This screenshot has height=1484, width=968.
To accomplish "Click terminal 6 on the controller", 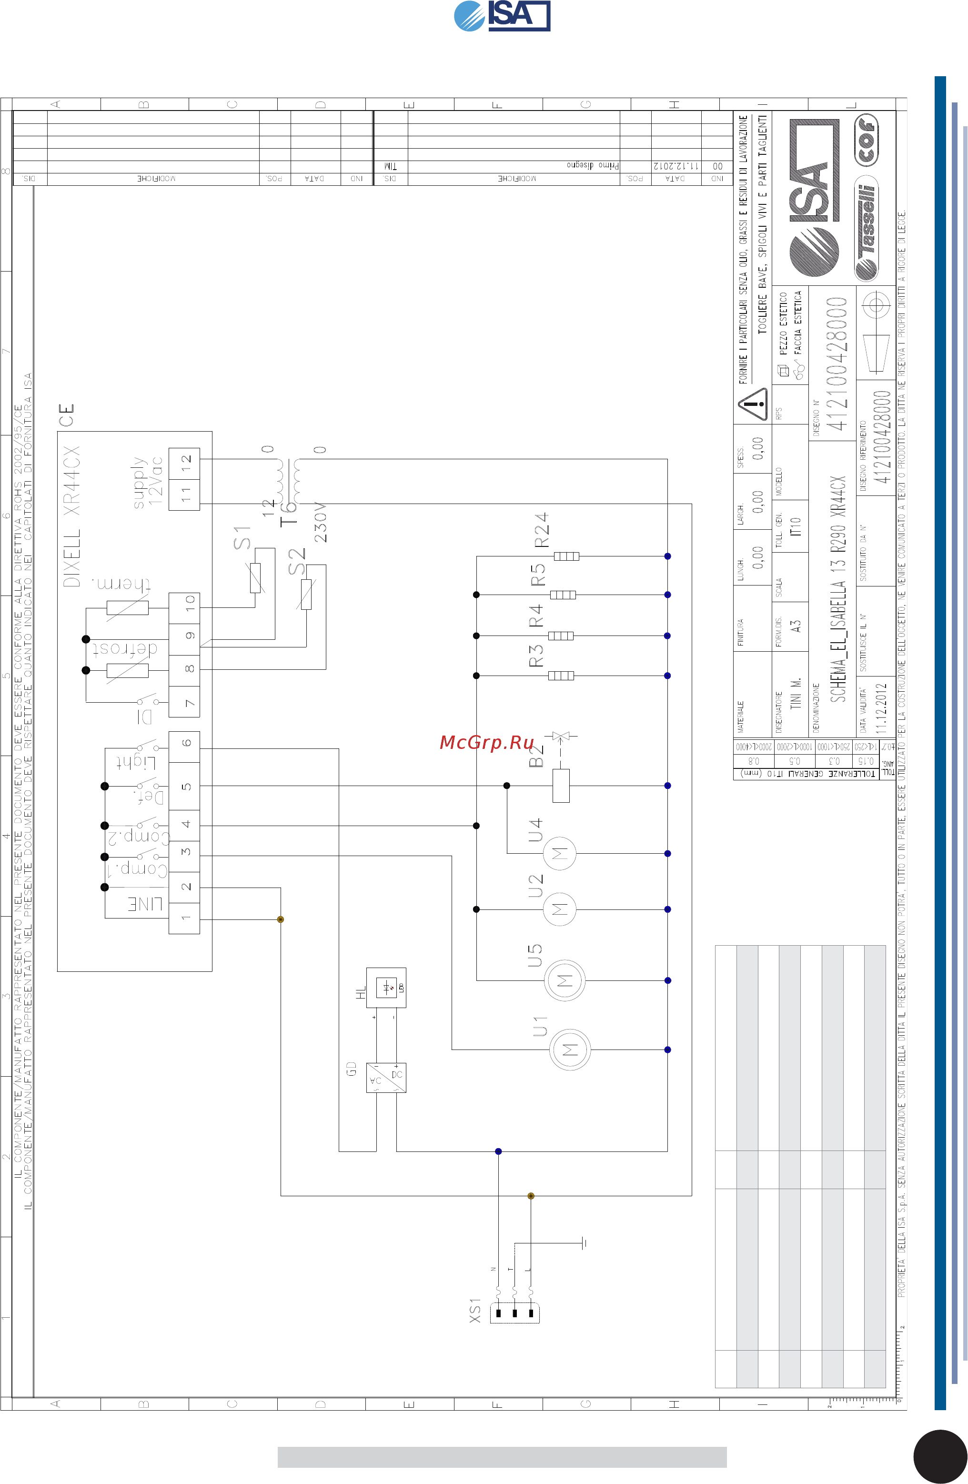I will coord(184,747).
